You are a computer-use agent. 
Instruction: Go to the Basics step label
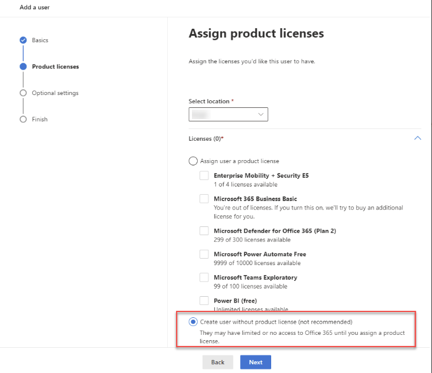click(x=40, y=40)
